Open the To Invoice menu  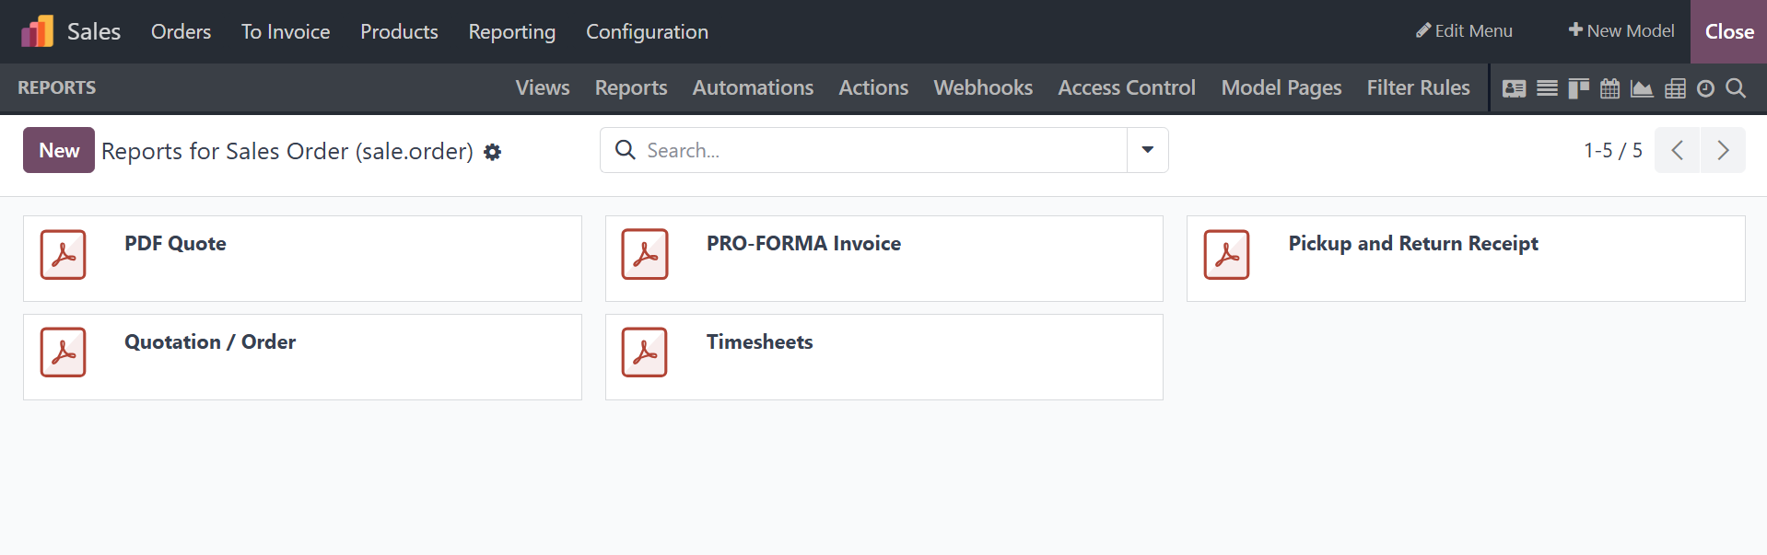click(x=286, y=31)
